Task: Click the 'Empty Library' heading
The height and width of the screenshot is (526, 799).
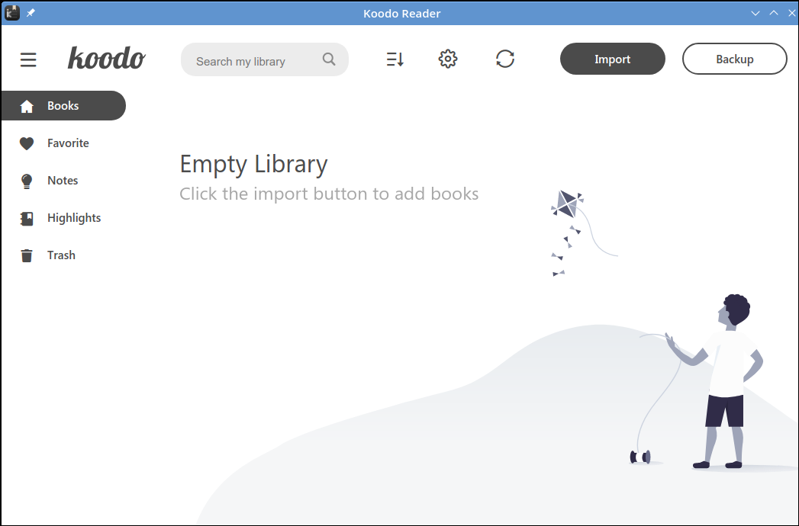Action: point(254,165)
